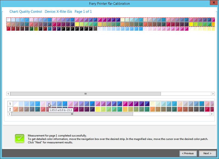Select row 1 label in magnified view

(10, 104)
